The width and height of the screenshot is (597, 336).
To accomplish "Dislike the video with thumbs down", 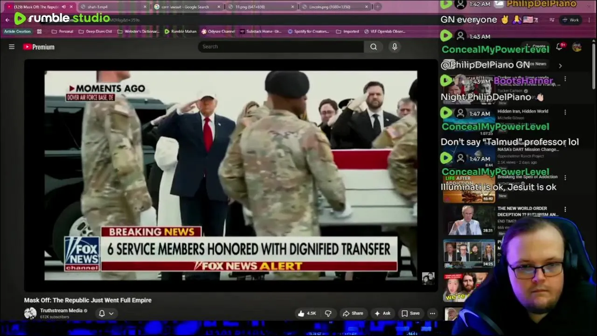I will (x=328, y=313).
